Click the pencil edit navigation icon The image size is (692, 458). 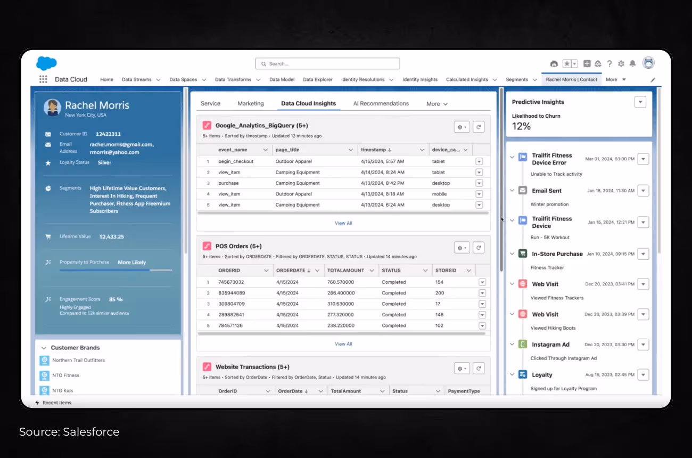click(653, 80)
